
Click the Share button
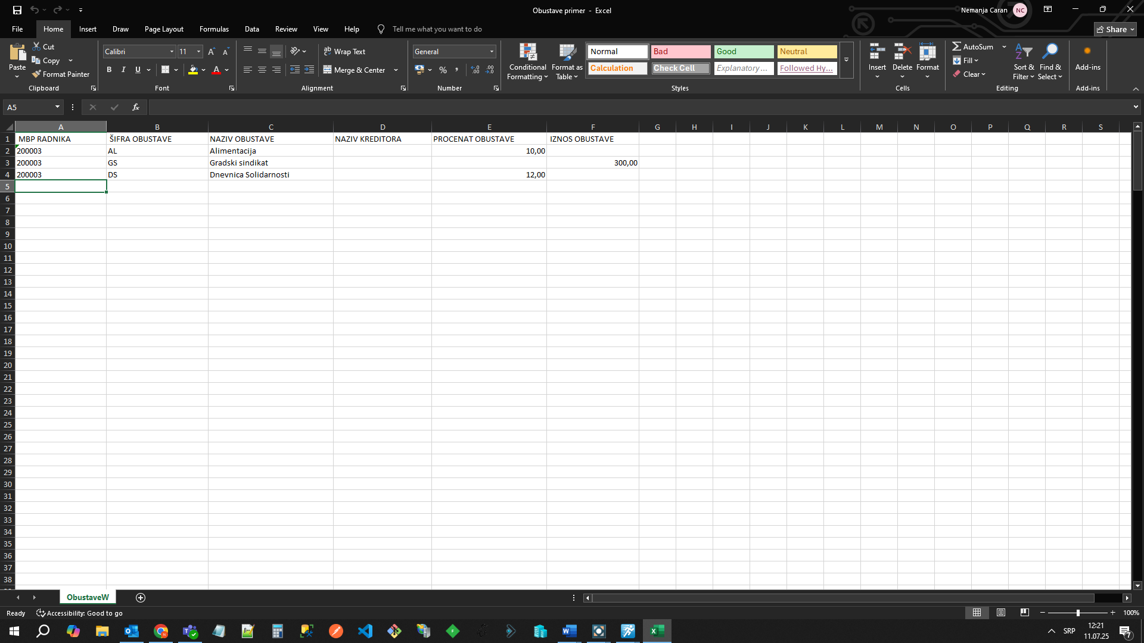point(1115,29)
